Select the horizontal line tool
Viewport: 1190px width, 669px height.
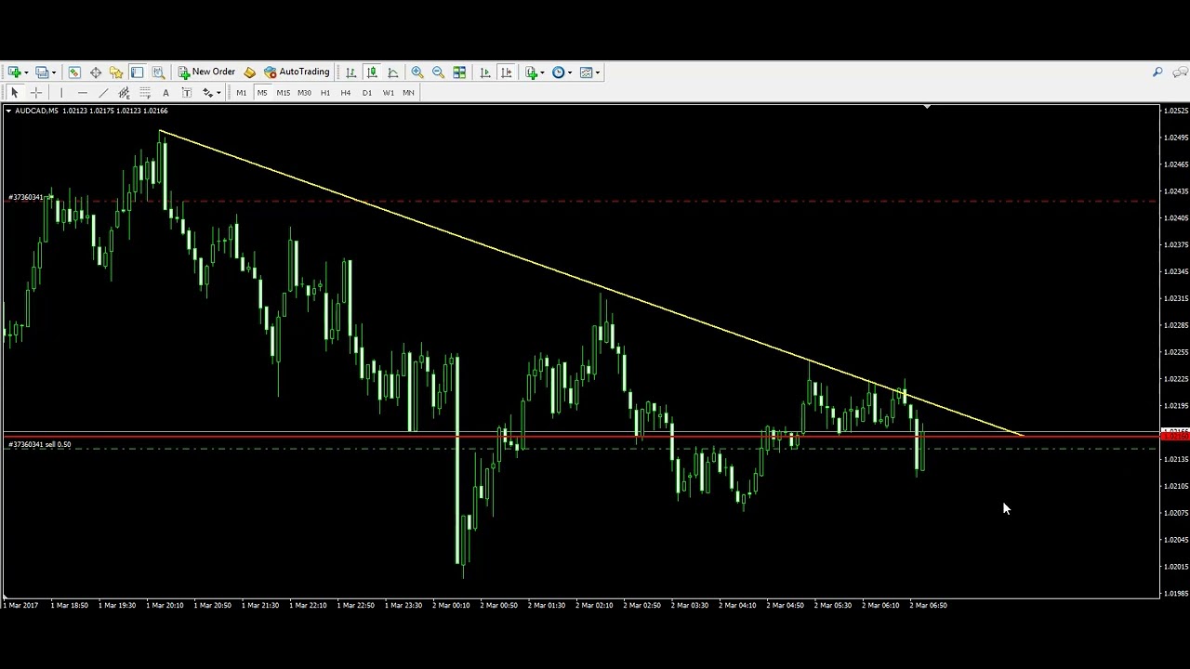83,92
